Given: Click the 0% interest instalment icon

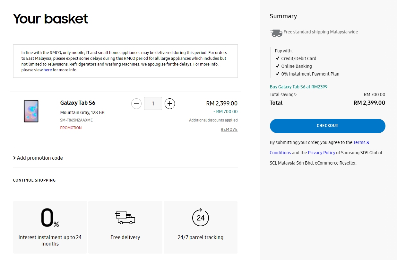Looking at the screenshot, I should click(50, 218).
